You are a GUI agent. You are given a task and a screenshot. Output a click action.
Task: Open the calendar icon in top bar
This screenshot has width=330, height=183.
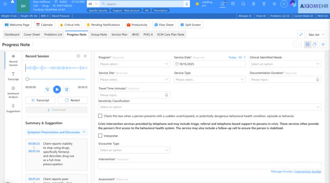[x=233, y=4]
